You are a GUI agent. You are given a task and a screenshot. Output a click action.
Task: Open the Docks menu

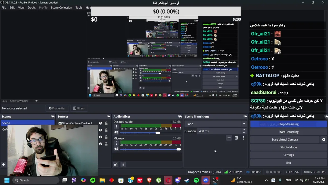click(32, 7)
